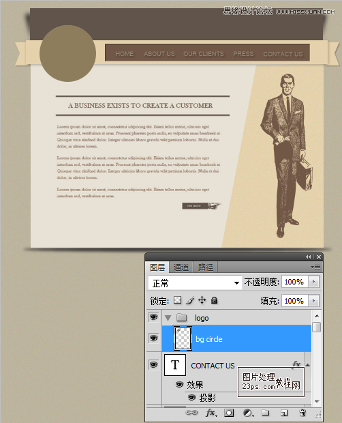Toggle lock image pixels brush icon

(x=190, y=300)
